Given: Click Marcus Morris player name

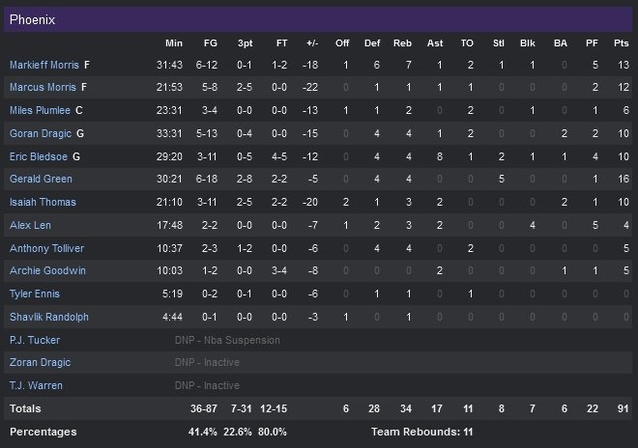Looking at the screenshot, I should [x=43, y=88].
